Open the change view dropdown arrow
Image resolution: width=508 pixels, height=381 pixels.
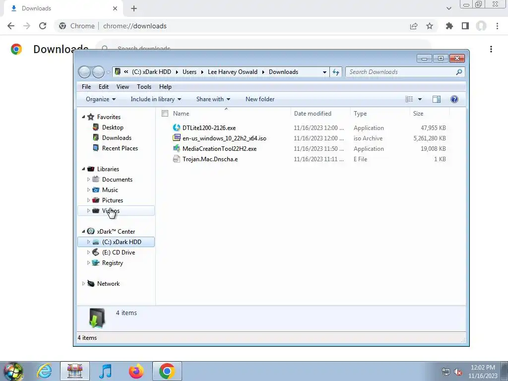420,99
